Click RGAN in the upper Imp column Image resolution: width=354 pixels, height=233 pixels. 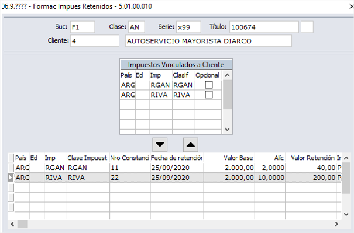click(x=161, y=85)
